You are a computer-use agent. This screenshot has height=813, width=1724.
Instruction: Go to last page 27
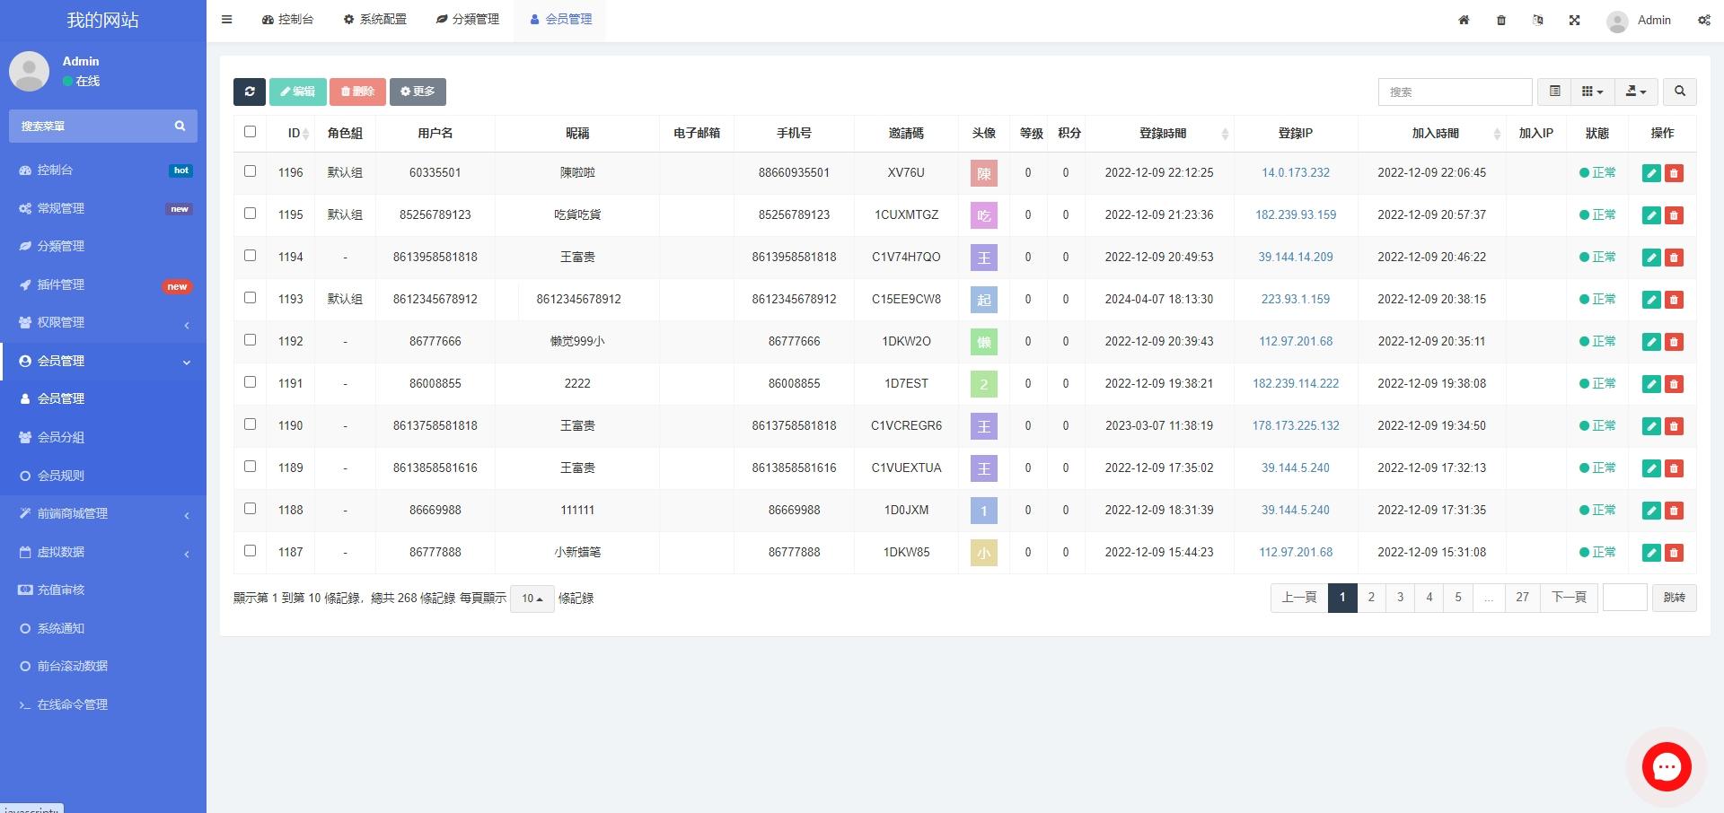(x=1522, y=598)
